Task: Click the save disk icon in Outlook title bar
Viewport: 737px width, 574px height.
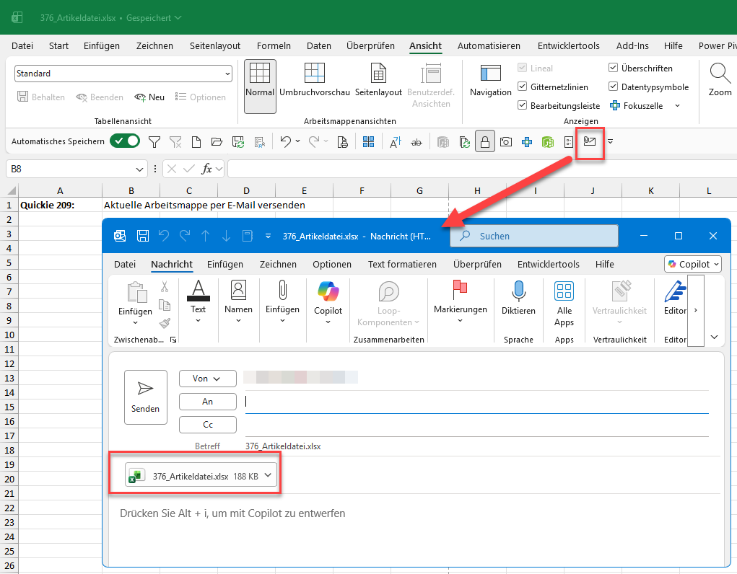Action: click(x=143, y=236)
